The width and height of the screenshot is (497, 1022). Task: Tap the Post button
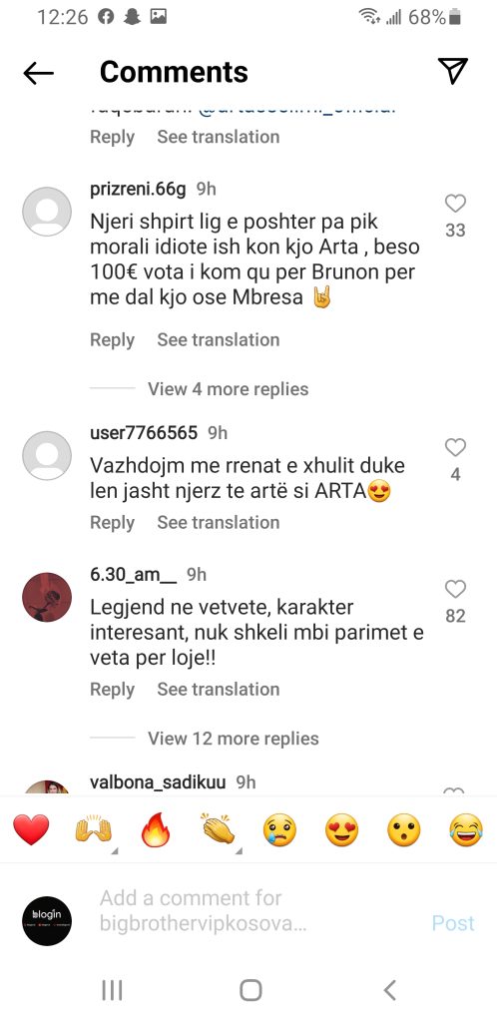pos(453,923)
